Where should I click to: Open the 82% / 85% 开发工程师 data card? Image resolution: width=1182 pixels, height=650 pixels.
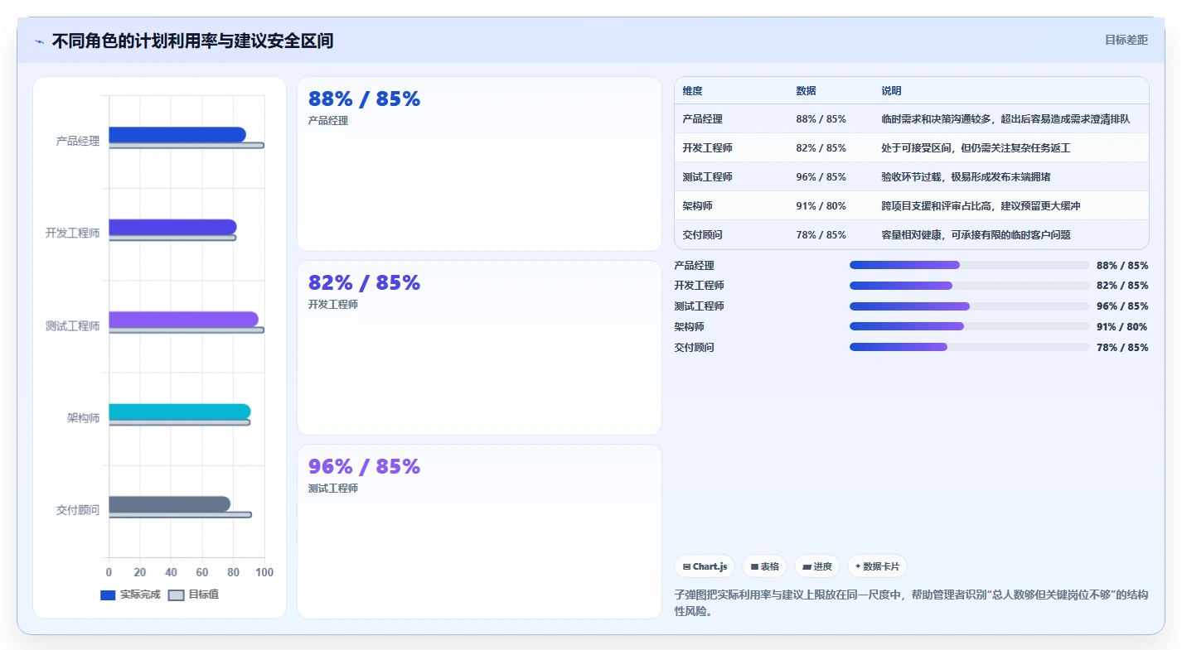click(x=479, y=348)
